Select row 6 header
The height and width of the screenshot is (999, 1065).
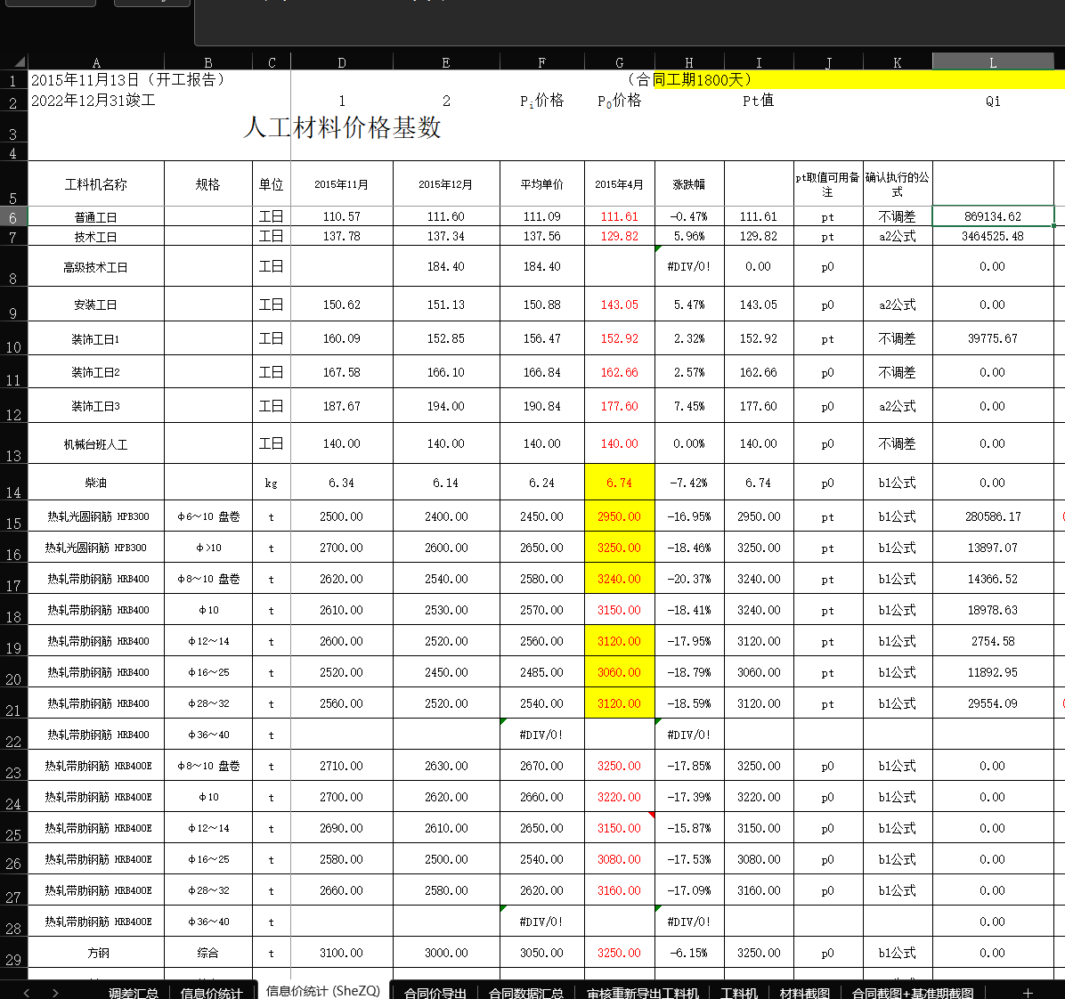12,216
